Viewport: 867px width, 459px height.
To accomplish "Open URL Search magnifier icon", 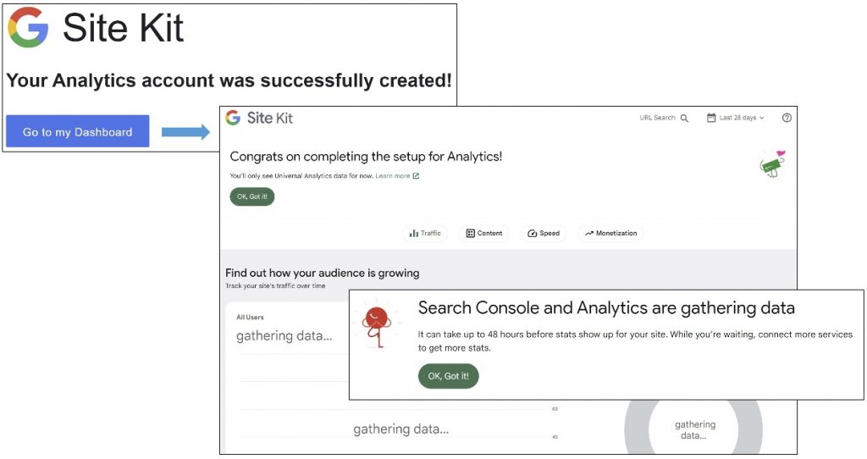I will coord(685,119).
